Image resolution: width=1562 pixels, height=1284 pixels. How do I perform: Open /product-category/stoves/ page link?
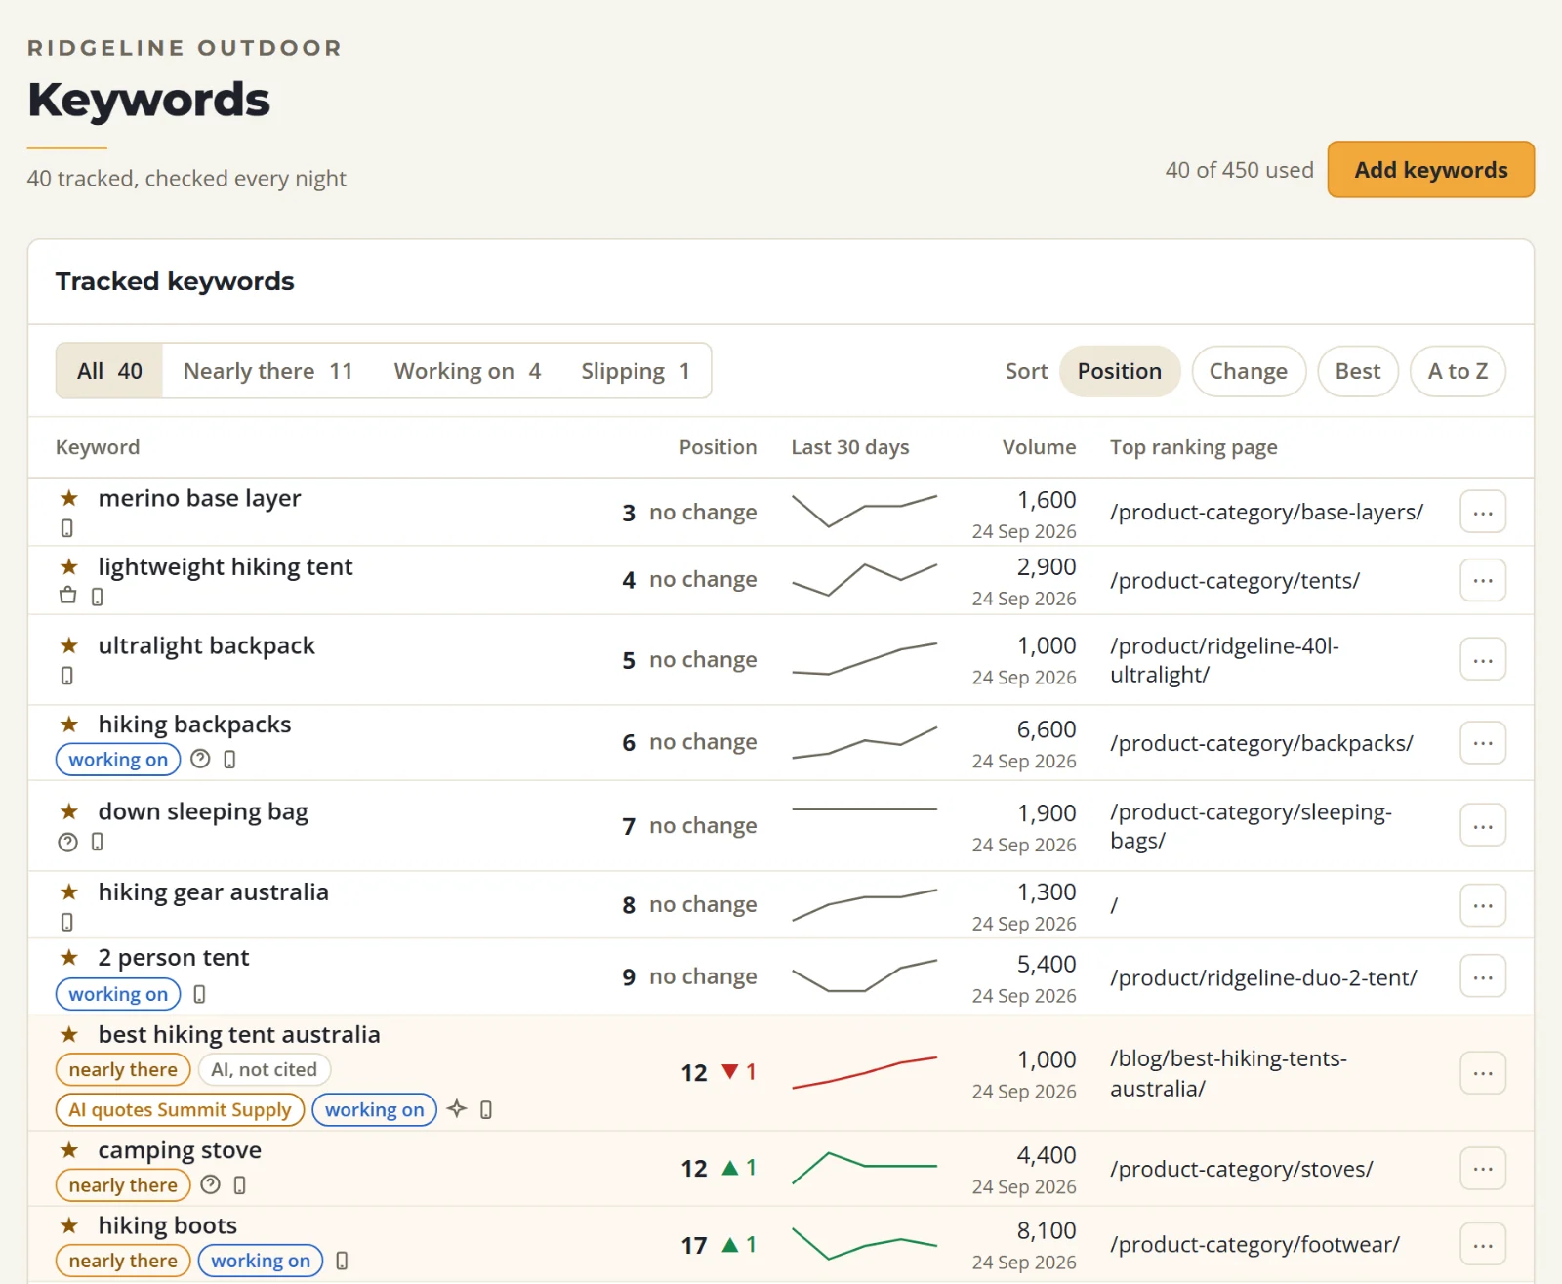pos(1242,1170)
